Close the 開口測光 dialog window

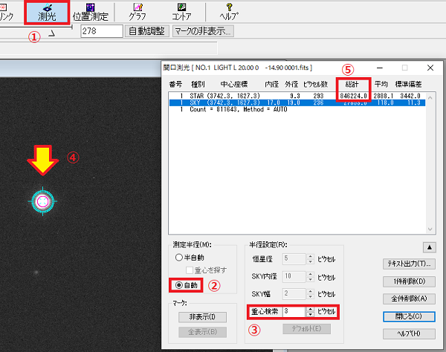click(430, 68)
